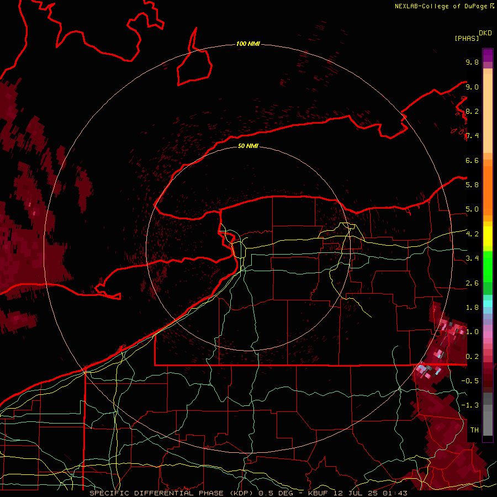This screenshot has height=497, width=497.
Task: Click the DKD product label
Action: click(x=485, y=33)
